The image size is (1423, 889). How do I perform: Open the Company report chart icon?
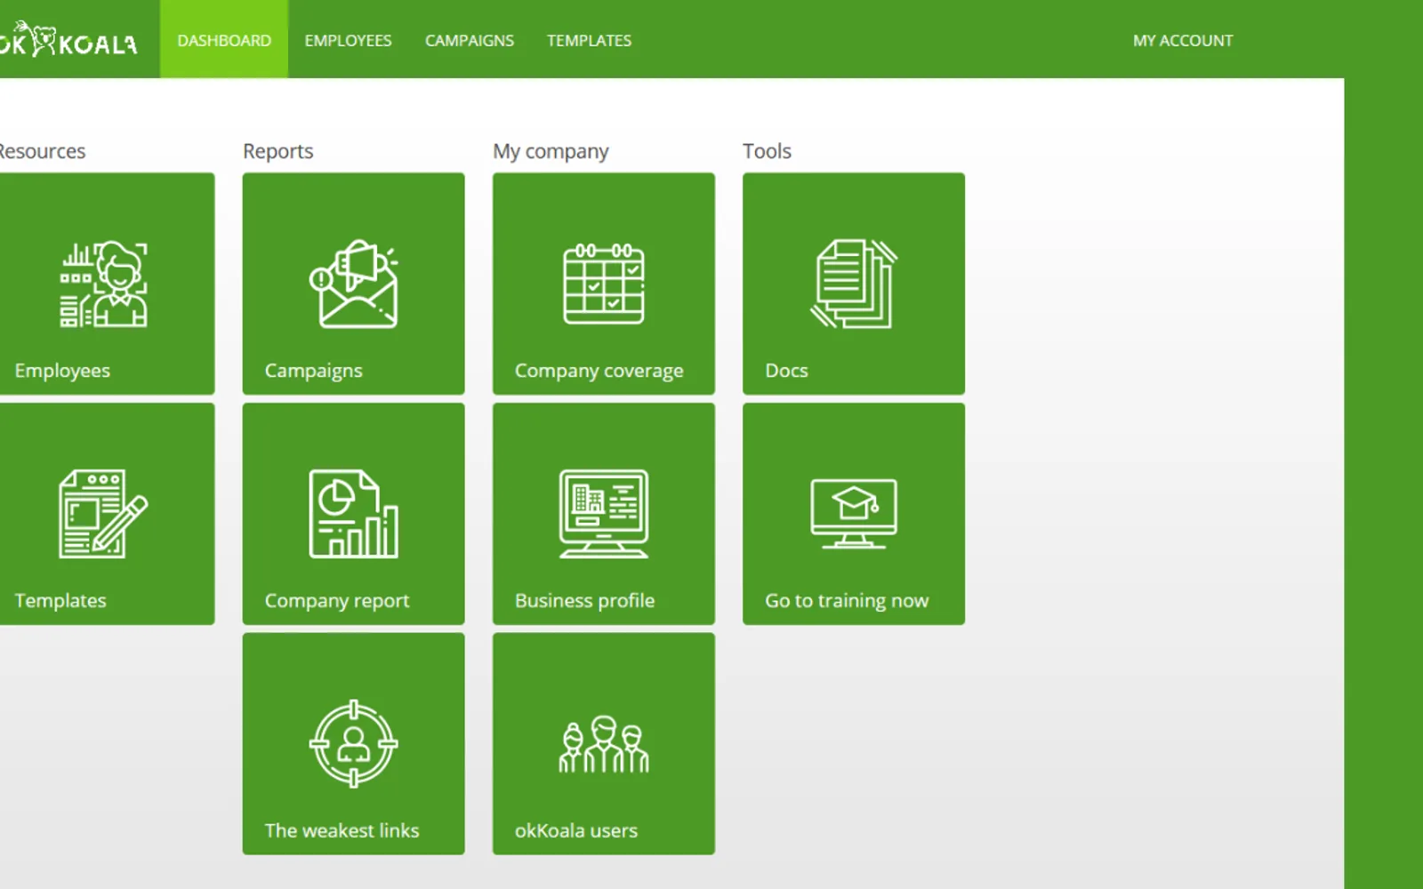click(x=354, y=514)
